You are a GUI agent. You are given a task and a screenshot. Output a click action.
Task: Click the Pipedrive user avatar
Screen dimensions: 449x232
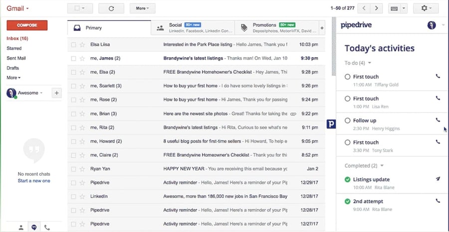pos(432,25)
